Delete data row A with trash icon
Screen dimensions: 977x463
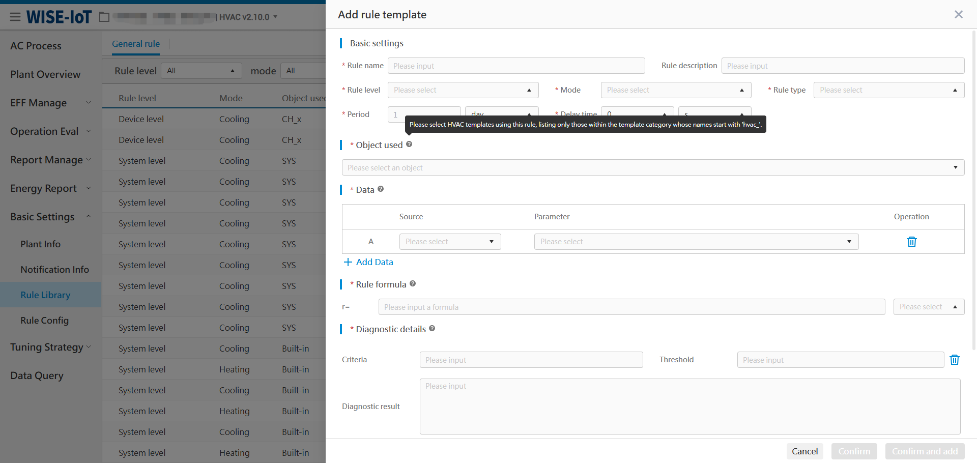coord(911,242)
